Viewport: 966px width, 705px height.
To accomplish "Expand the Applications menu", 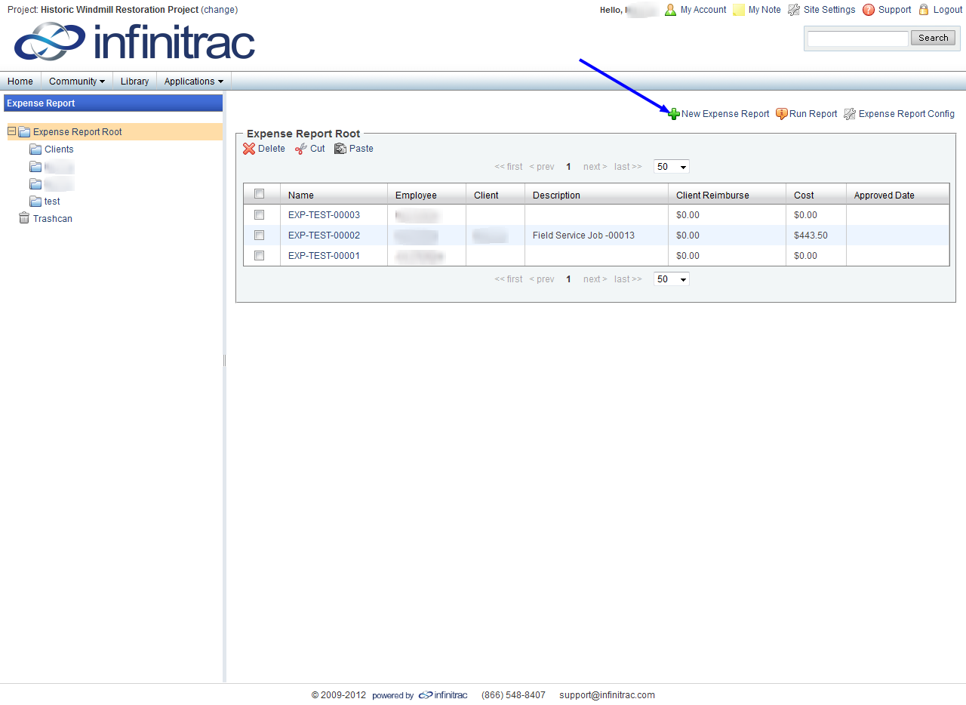I will pos(194,82).
